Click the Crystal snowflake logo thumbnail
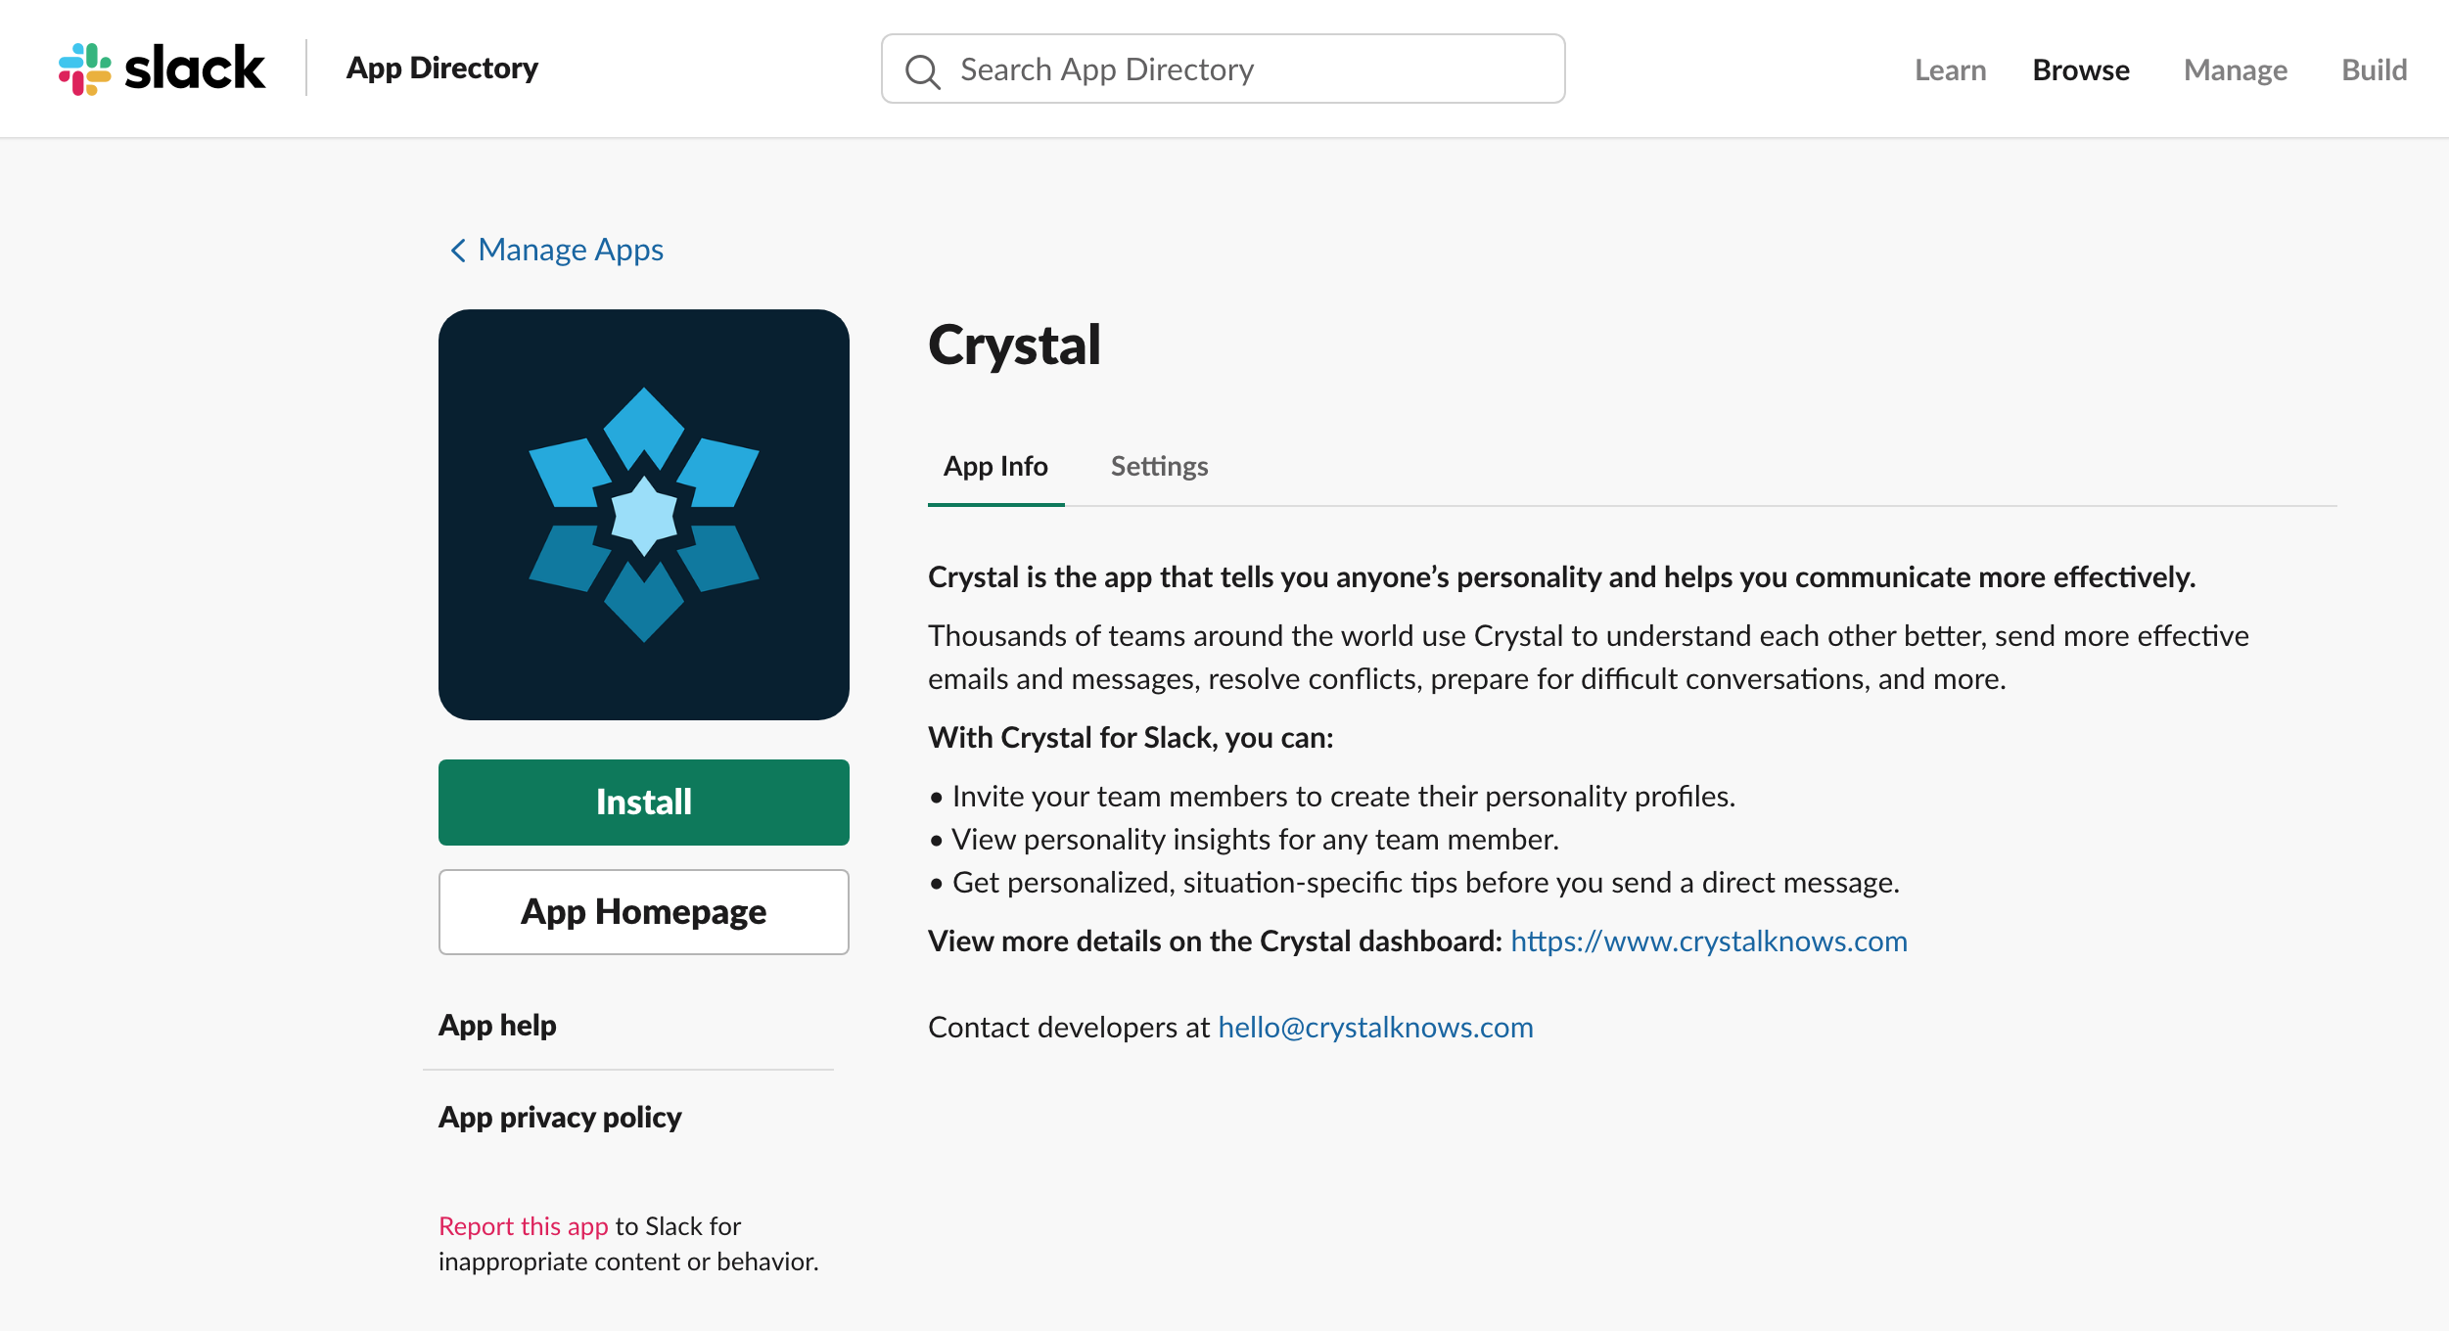 click(644, 515)
